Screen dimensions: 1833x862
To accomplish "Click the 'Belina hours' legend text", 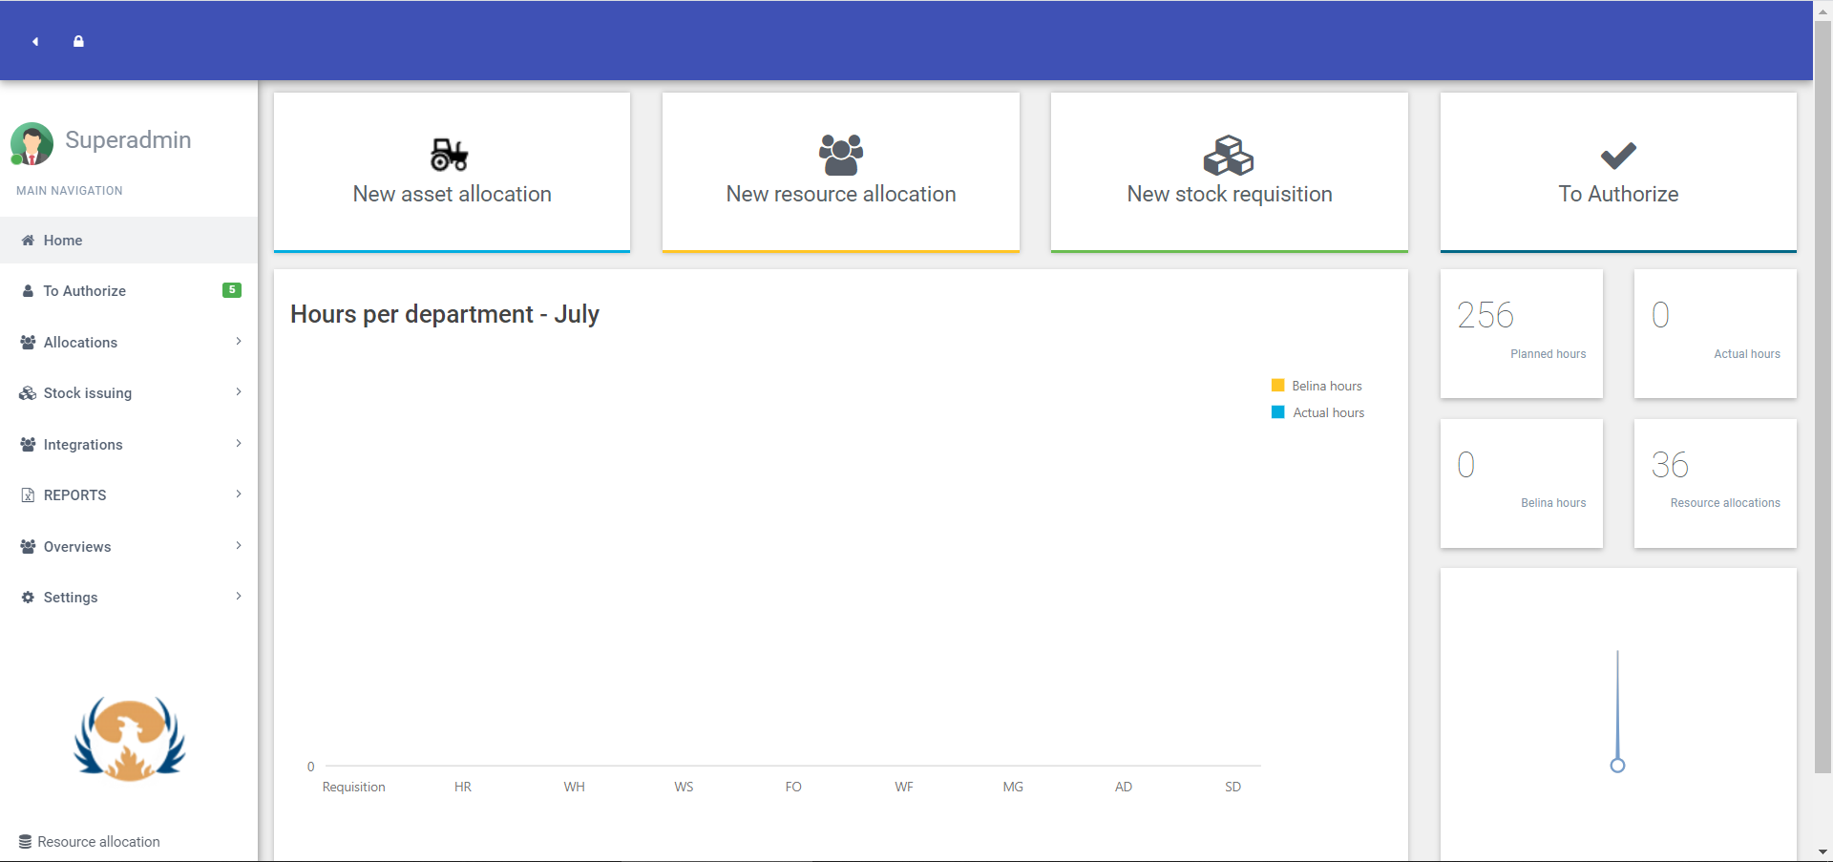I will (1327, 386).
